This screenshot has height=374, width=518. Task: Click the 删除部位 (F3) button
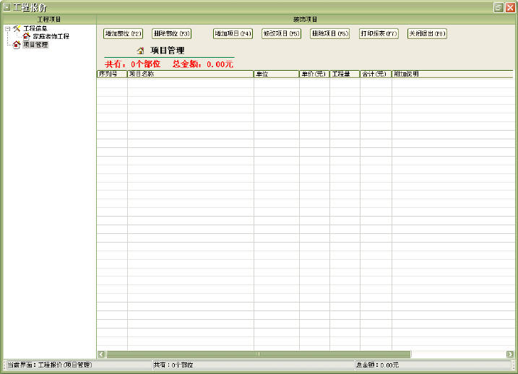[x=172, y=34]
